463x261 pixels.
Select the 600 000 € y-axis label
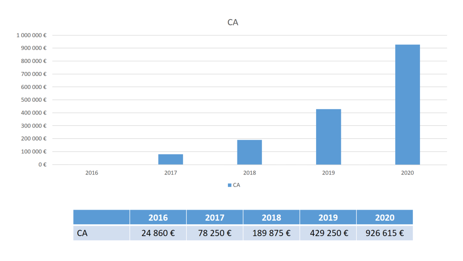pyautogui.click(x=33, y=87)
